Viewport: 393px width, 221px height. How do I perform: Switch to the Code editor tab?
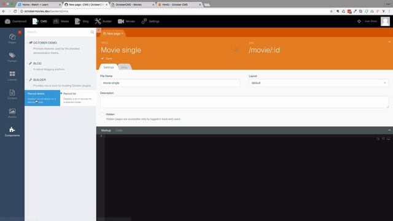[119, 130]
